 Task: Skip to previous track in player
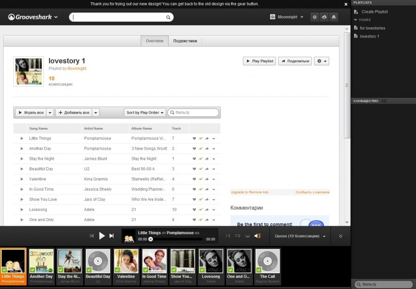pyautogui.click(x=92, y=236)
